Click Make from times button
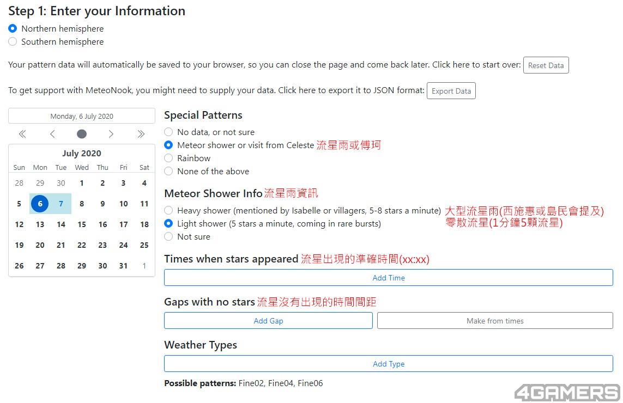Viewport: 623px width, 403px height. coord(495,320)
